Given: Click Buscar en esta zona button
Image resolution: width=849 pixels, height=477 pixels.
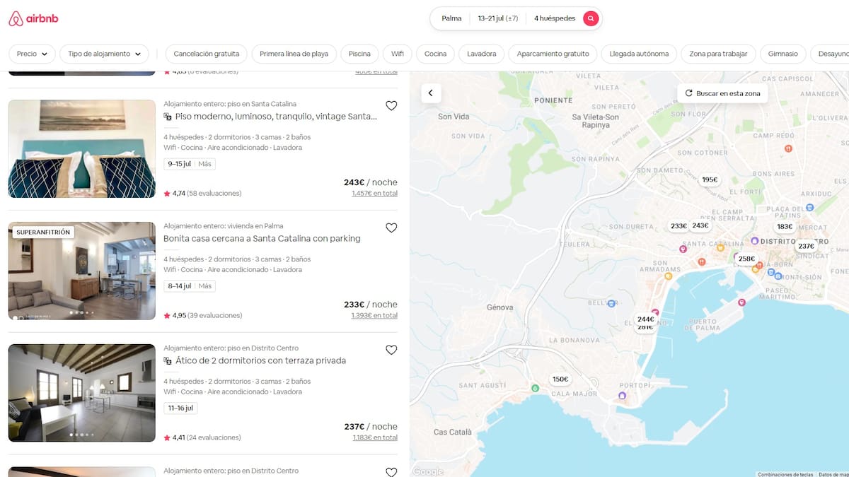Looking at the screenshot, I should coord(722,93).
